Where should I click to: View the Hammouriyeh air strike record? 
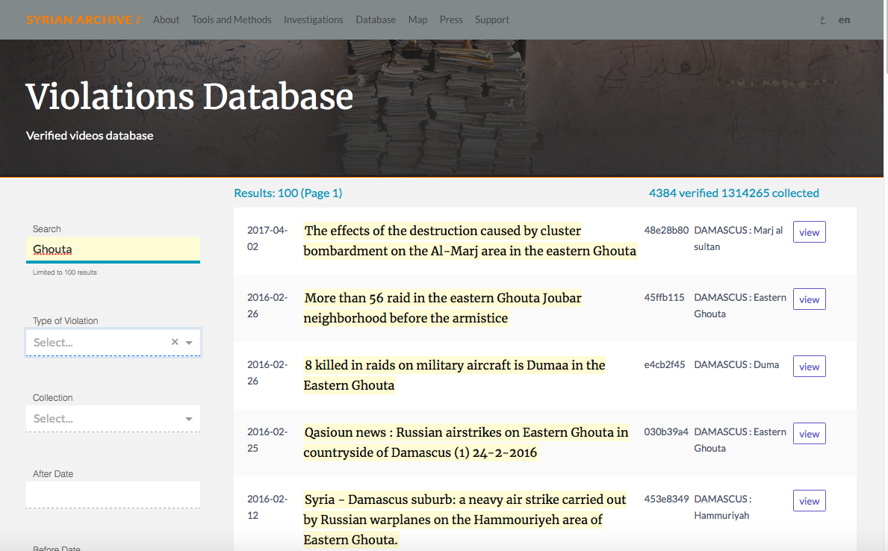point(809,501)
